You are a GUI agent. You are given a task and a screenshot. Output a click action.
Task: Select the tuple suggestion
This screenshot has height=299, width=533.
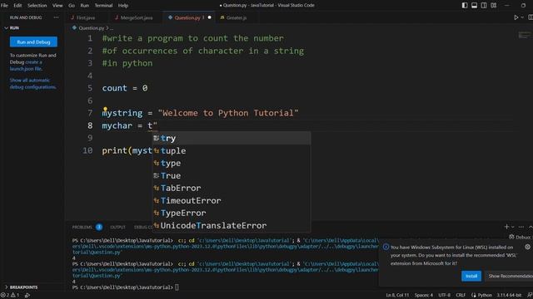pos(232,151)
